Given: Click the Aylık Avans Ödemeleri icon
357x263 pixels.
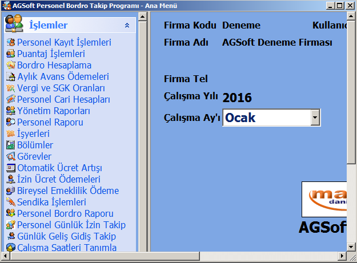Looking at the screenshot, I should (x=10, y=76).
